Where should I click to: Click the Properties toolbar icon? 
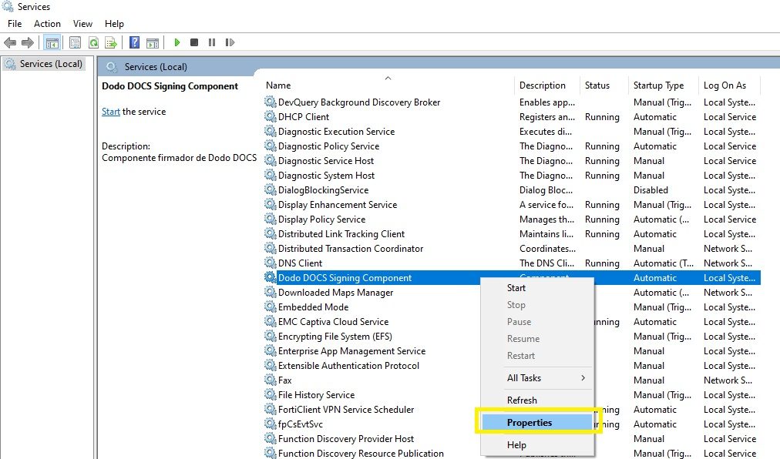[75, 43]
